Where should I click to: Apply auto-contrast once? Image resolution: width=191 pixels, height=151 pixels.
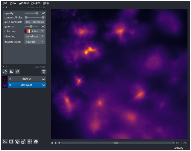(28, 22)
